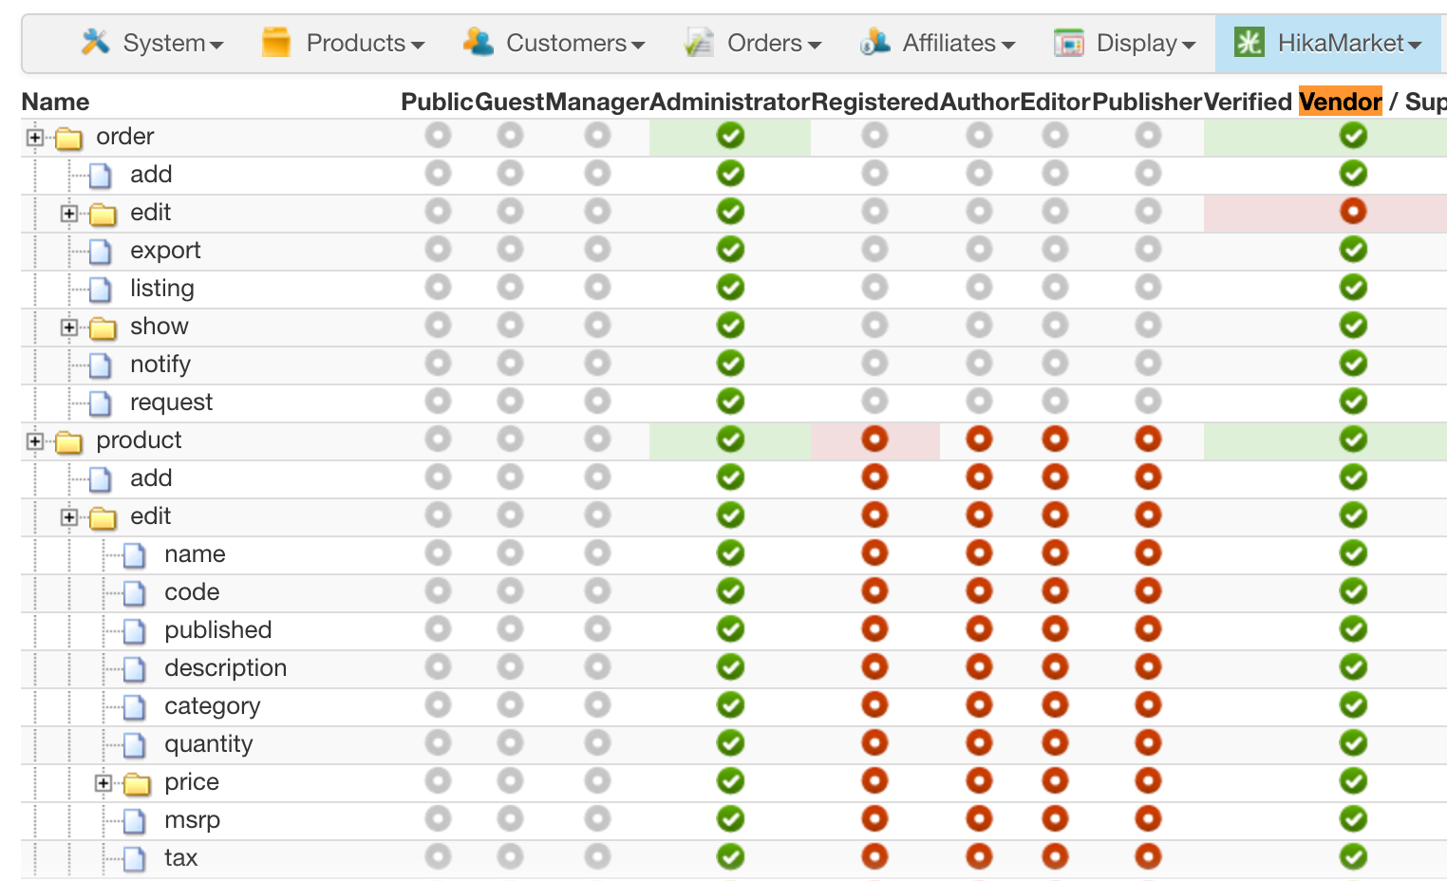Open the HikaMarket menu
The image size is (1447, 881).
(x=1339, y=43)
